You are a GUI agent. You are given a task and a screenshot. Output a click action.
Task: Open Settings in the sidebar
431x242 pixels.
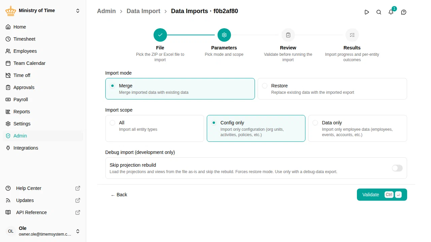pos(43,124)
